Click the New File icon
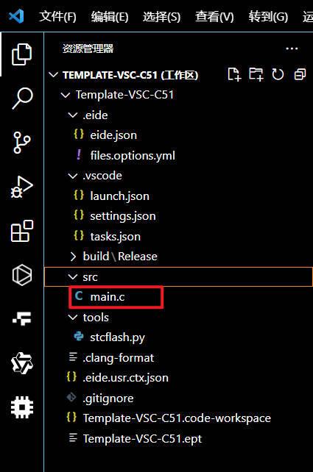The width and height of the screenshot is (313, 472). point(234,74)
